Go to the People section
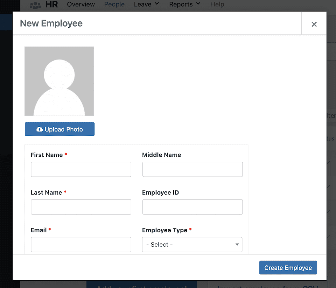Image resolution: width=336 pixels, height=288 pixels. pos(114,5)
